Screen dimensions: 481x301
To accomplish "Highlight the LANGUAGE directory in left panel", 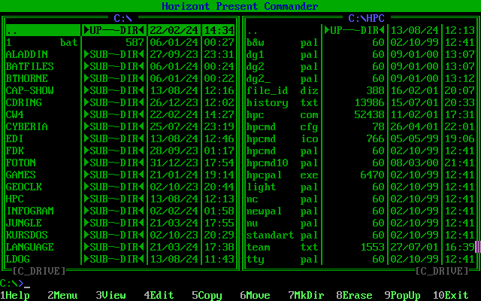I will (x=30, y=247).
